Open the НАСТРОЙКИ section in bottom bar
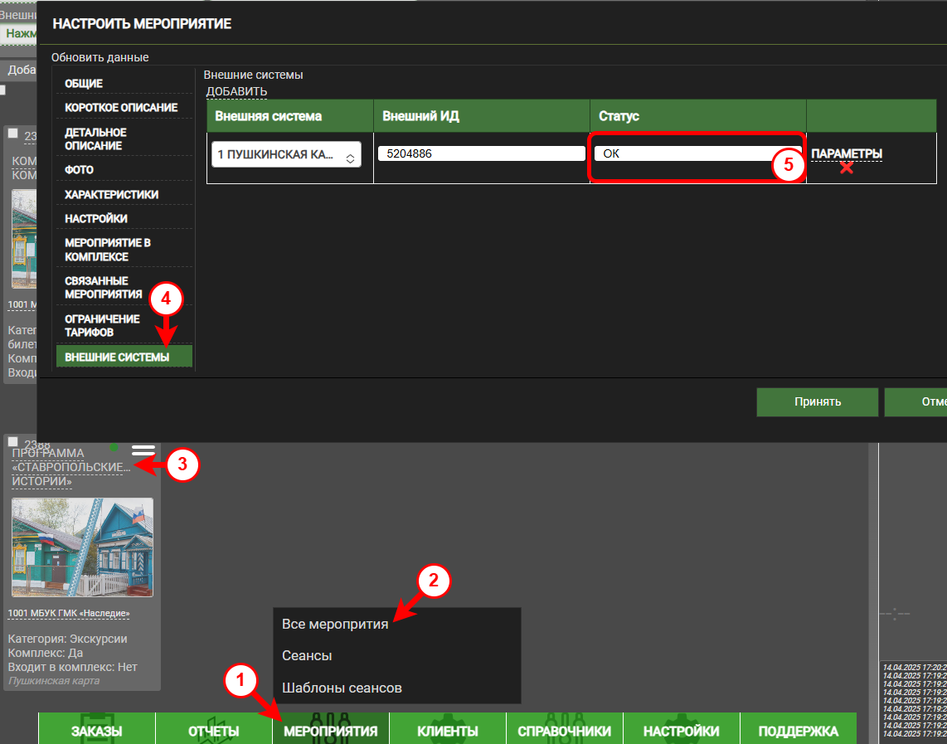The height and width of the screenshot is (744, 947). (x=681, y=731)
